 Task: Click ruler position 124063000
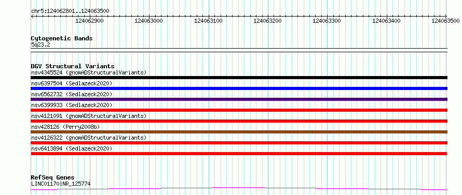149,21
